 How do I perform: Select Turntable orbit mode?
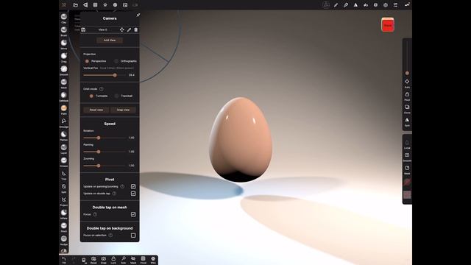click(x=91, y=96)
